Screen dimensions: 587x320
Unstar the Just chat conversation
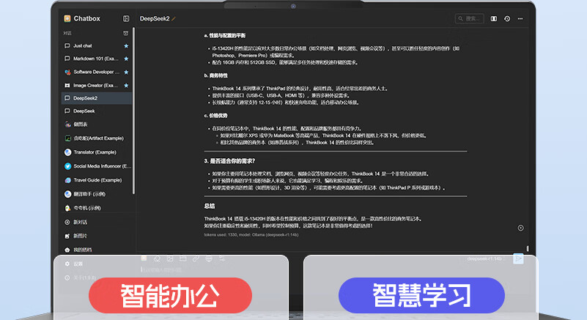coord(126,45)
